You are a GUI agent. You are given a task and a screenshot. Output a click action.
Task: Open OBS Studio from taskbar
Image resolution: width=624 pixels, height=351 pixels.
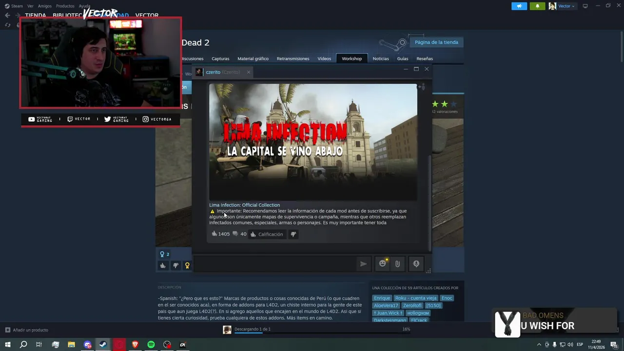tap(167, 345)
